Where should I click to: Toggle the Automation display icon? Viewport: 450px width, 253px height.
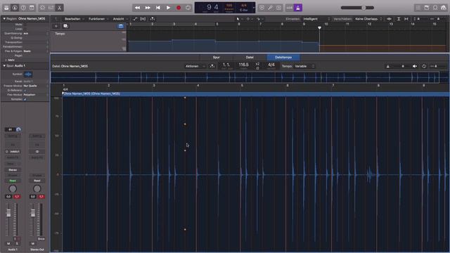pos(135,19)
